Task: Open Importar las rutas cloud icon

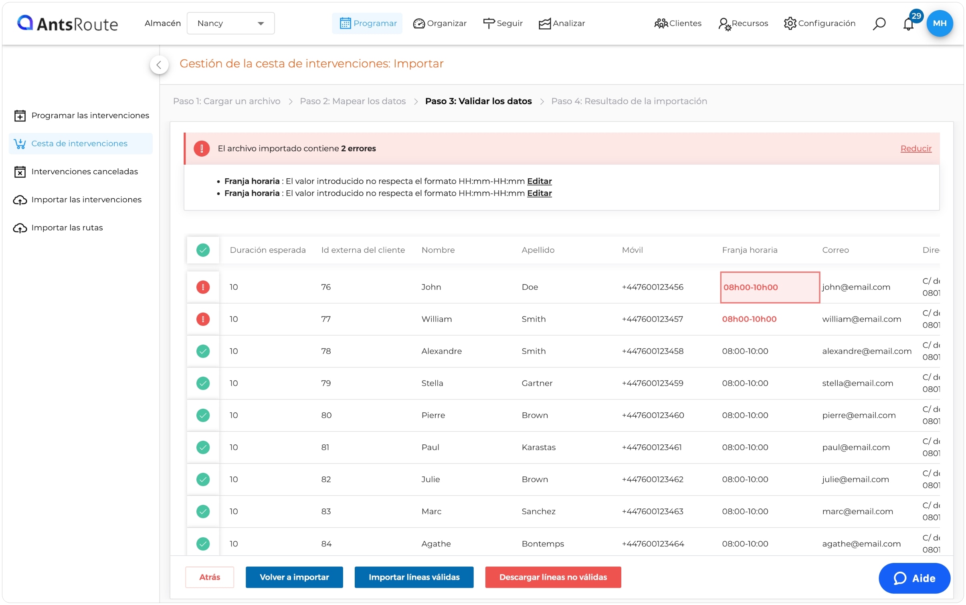Action: click(20, 228)
